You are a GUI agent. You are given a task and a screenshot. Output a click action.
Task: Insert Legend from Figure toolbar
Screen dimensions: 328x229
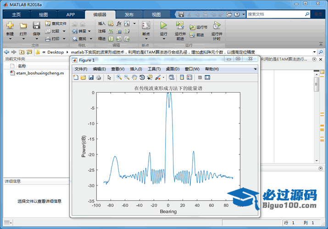tap(189, 77)
